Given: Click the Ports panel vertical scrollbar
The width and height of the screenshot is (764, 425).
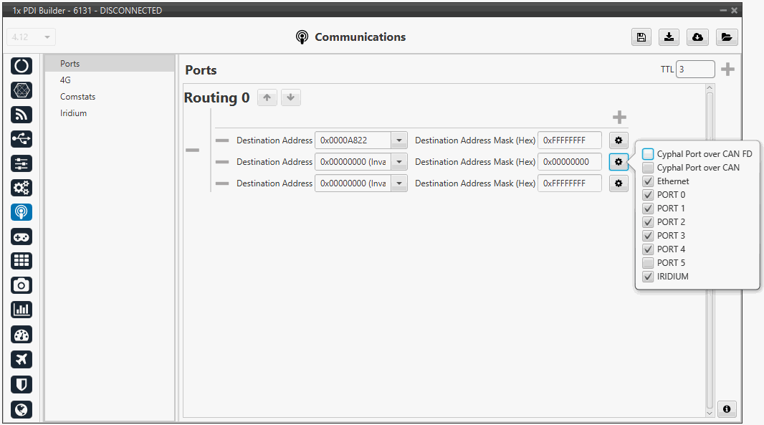Looking at the screenshot, I should click(x=710, y=251).
